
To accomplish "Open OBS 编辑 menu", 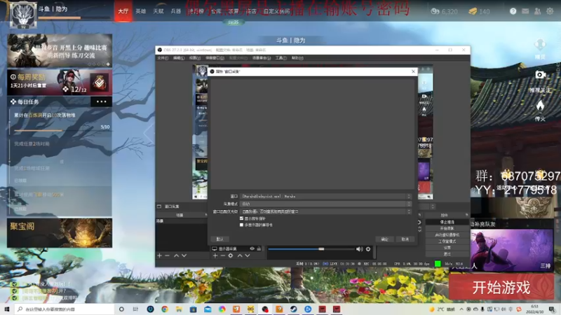I will coord(179,58).
